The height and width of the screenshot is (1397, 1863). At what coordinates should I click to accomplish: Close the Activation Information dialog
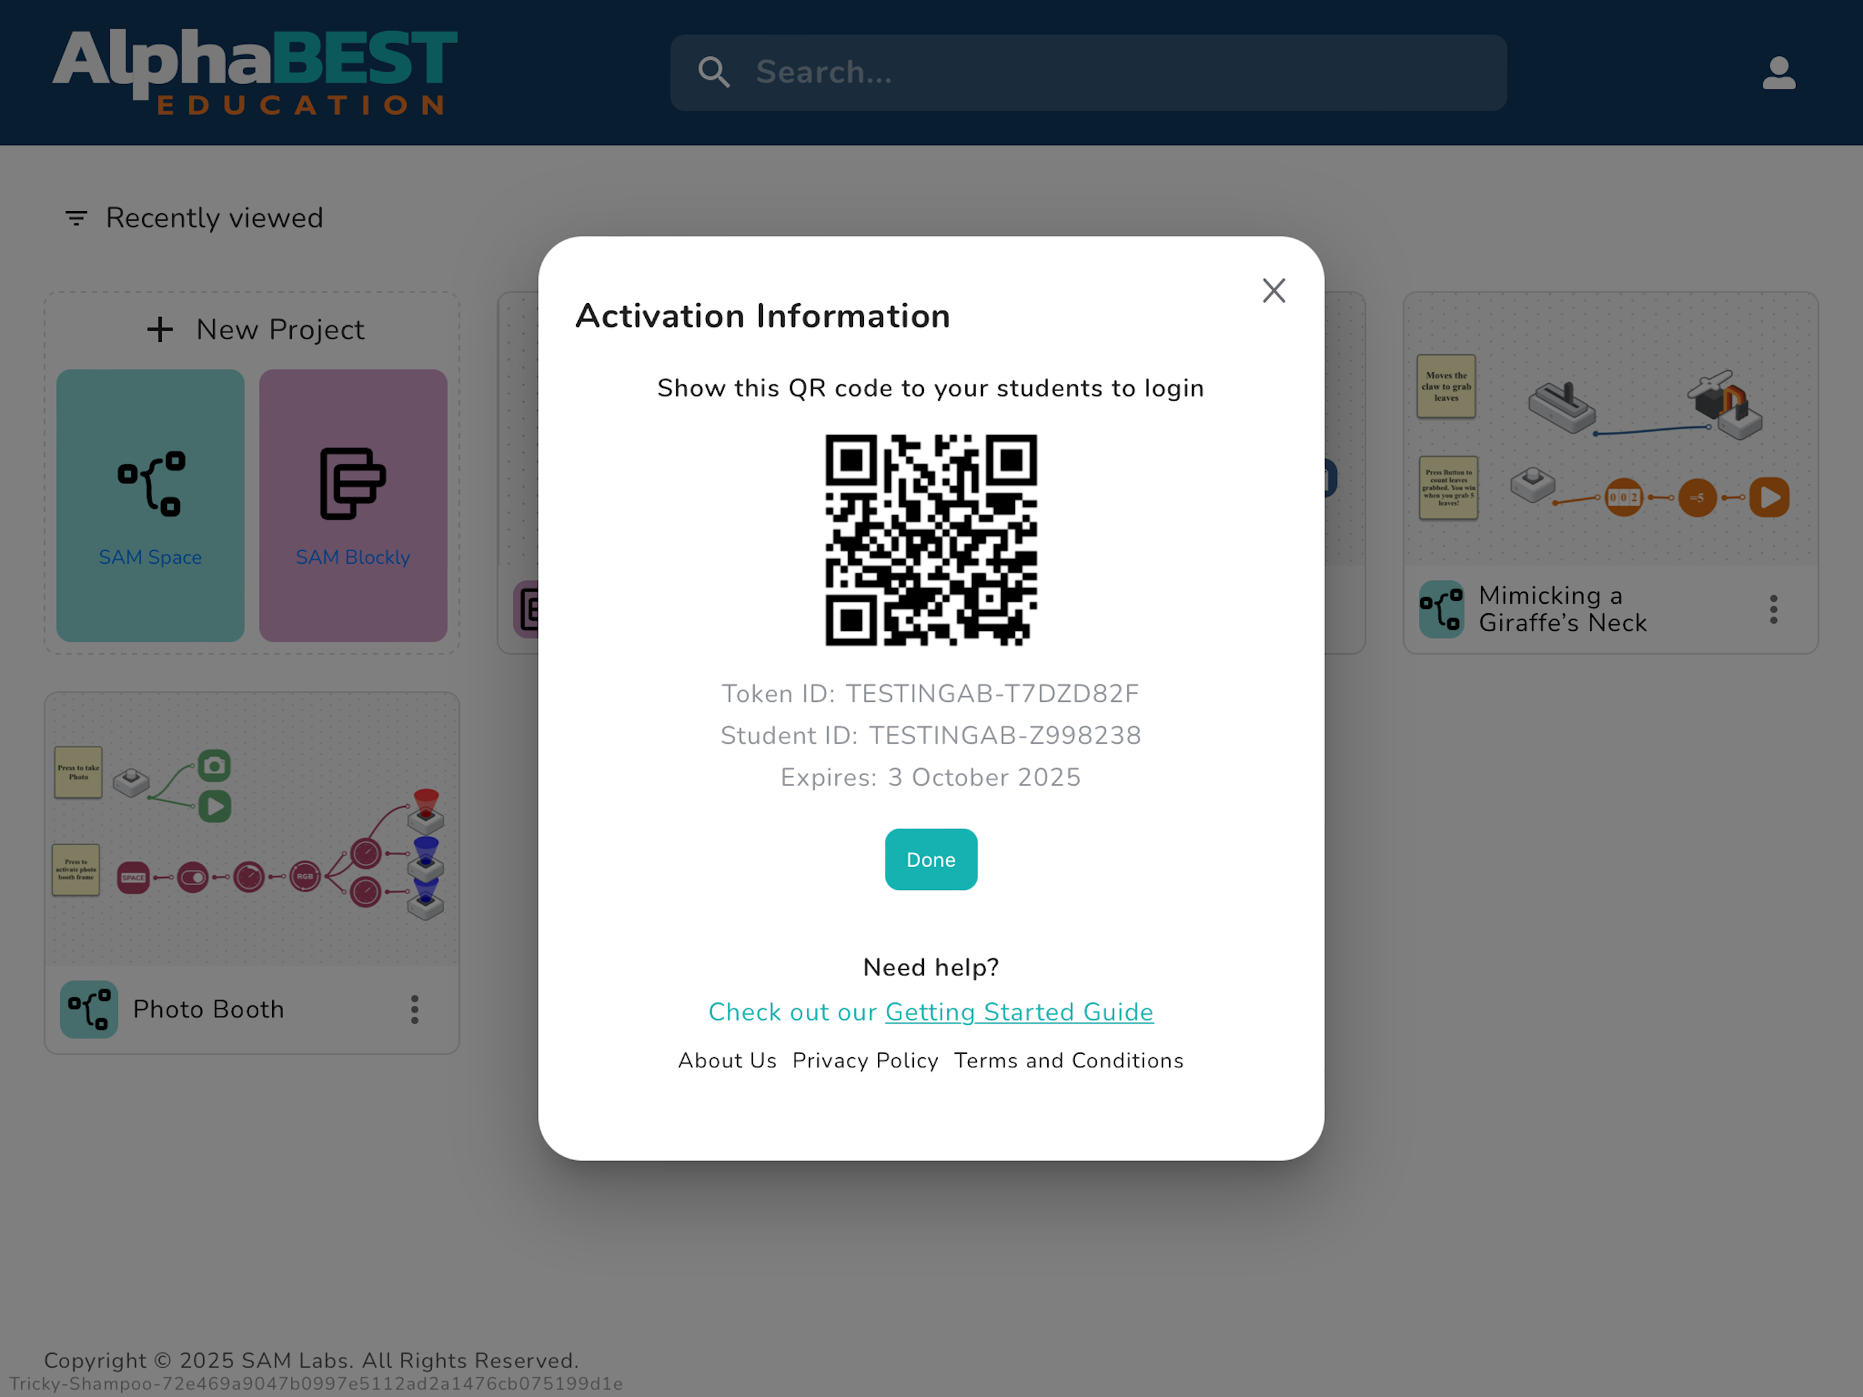coord(1273,290)
